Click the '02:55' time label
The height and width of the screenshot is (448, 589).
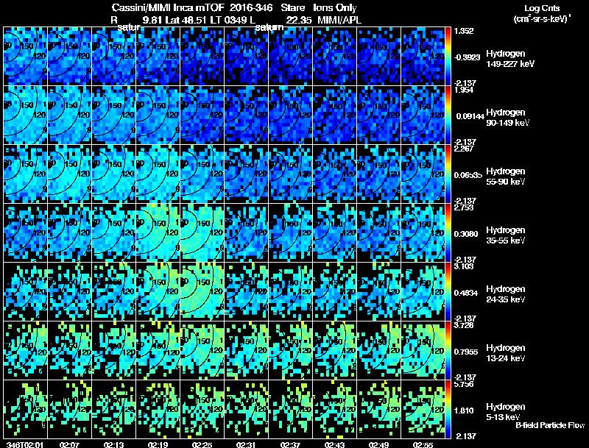pyautogui.click(x=423, y=445)
